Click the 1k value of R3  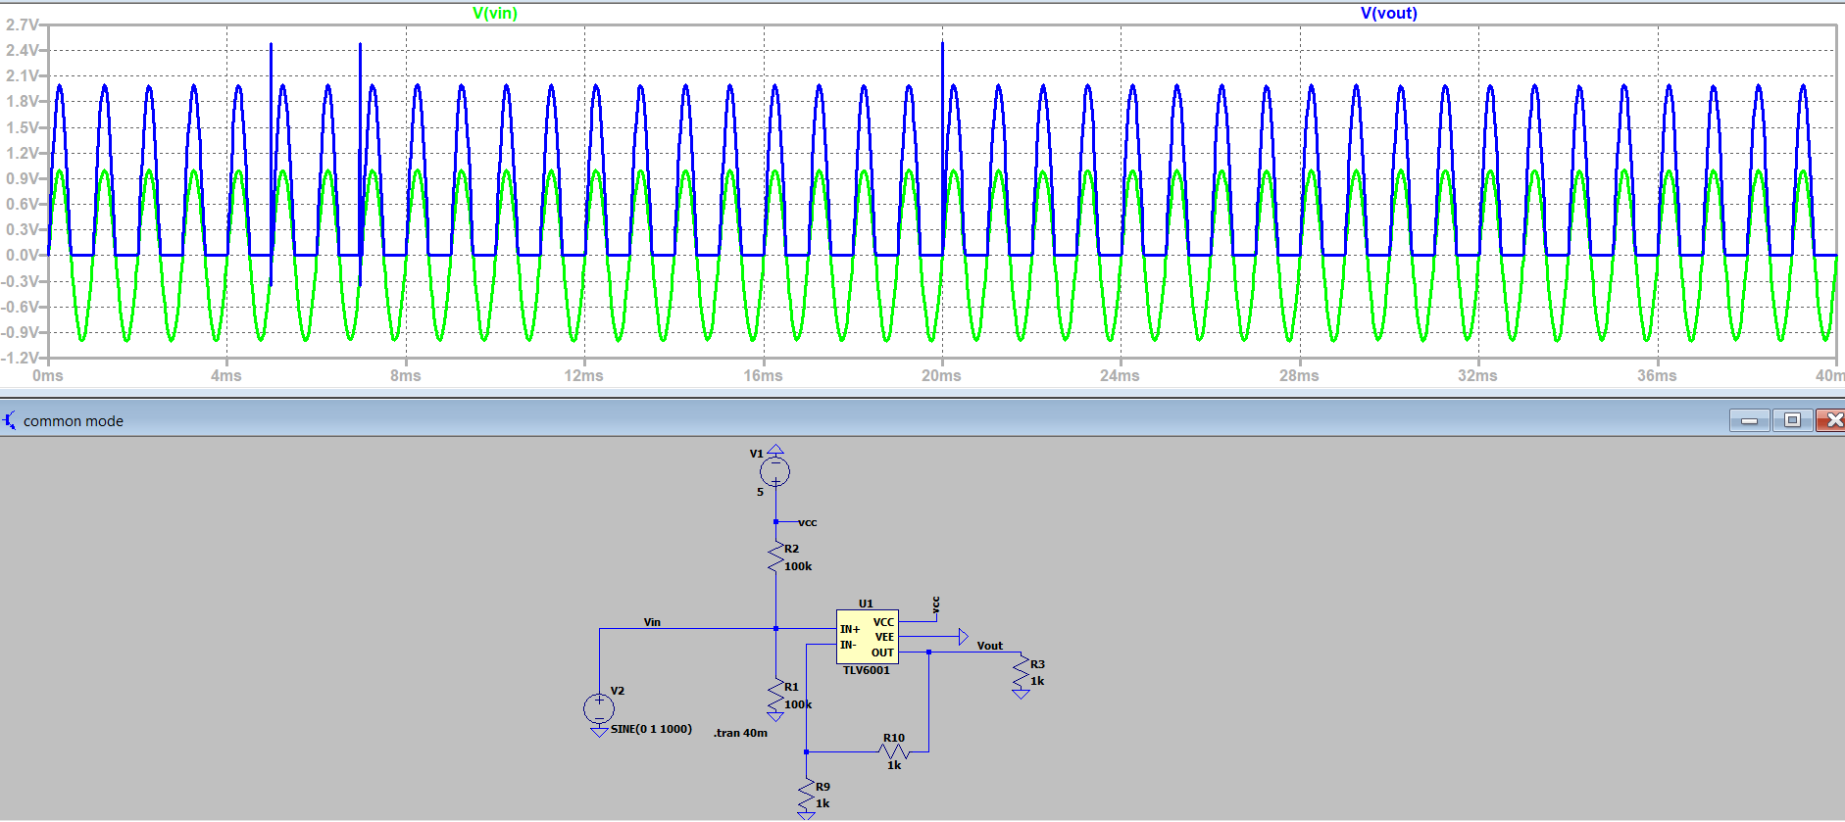pos(1037,681)
